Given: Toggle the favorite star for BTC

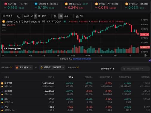Looking at the screenshot, I should click(2, 87).
